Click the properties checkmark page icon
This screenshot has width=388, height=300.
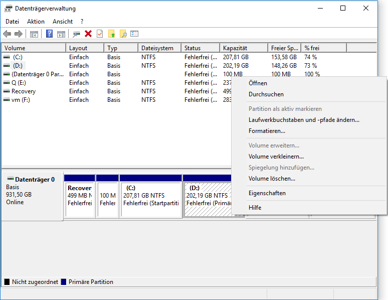[100, 34]
